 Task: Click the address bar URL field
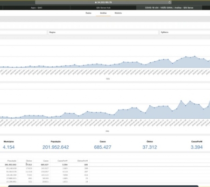(x=103, y=2)
